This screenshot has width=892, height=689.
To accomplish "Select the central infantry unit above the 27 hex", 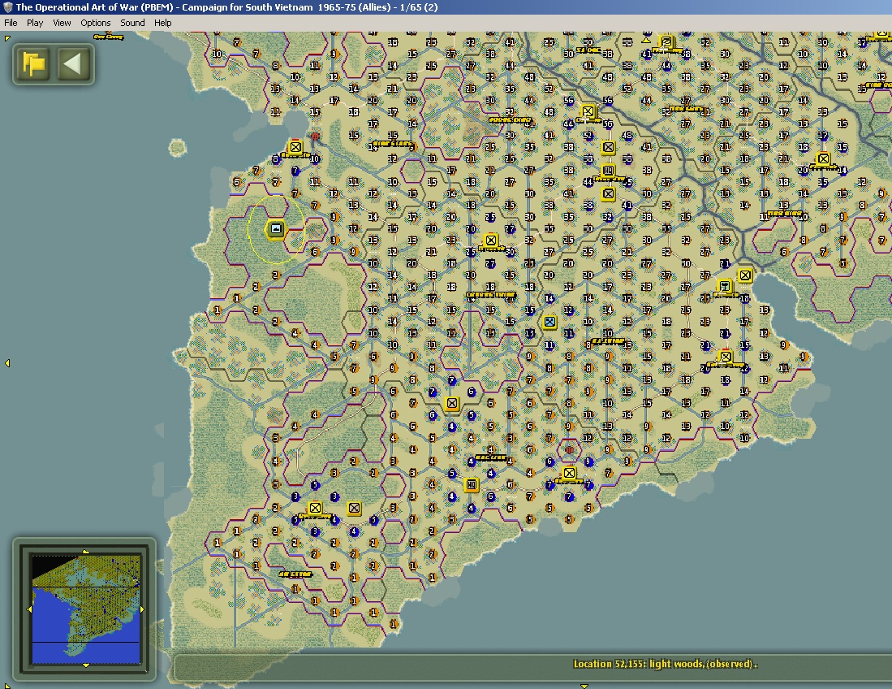I will pos(491,240).
